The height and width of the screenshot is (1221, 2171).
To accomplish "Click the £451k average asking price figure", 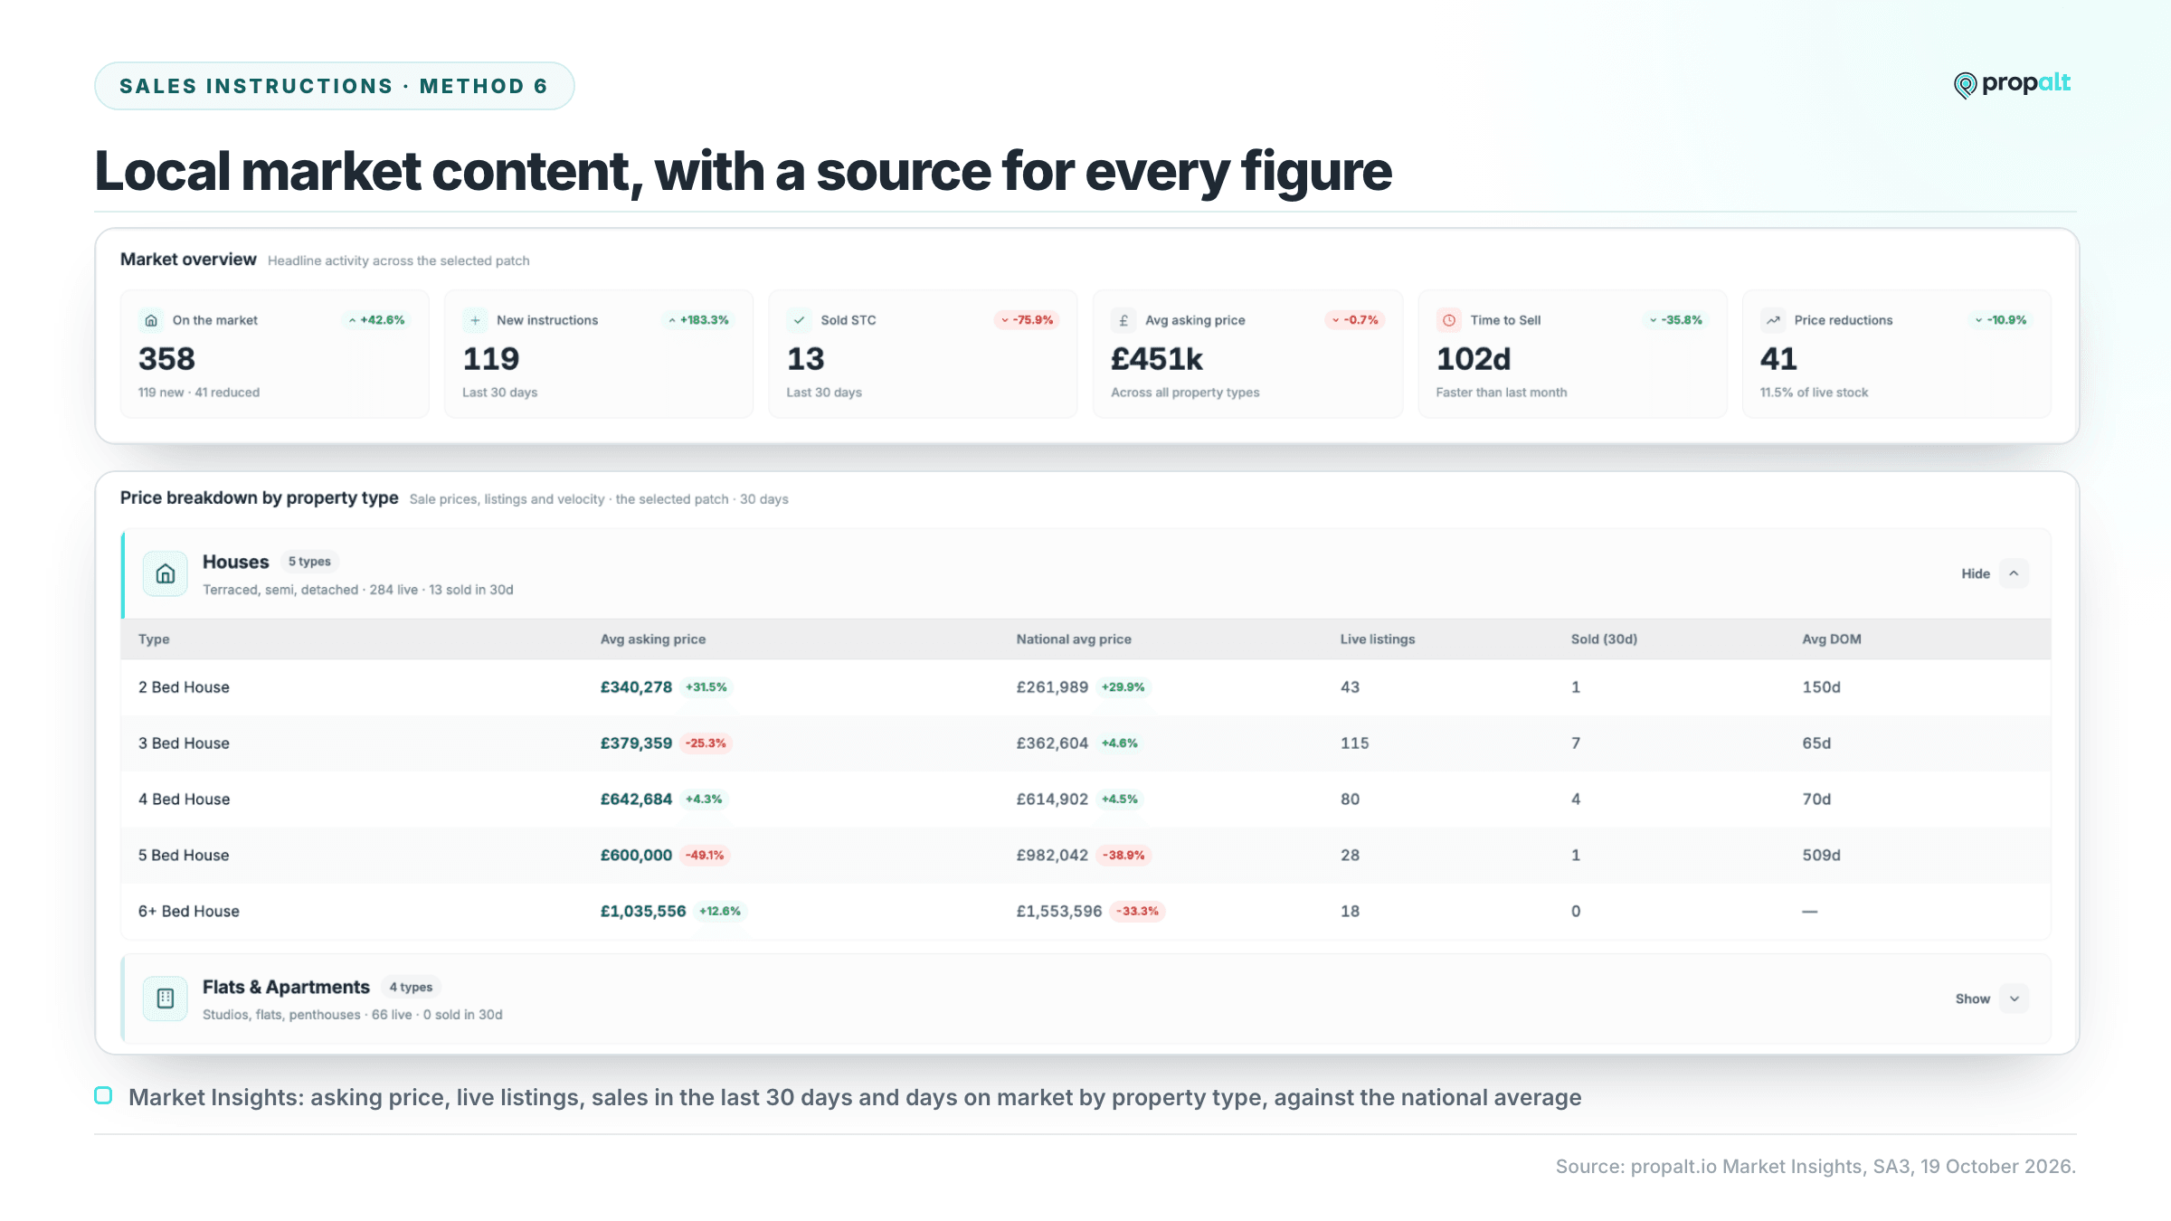I will coord(1157,359).
